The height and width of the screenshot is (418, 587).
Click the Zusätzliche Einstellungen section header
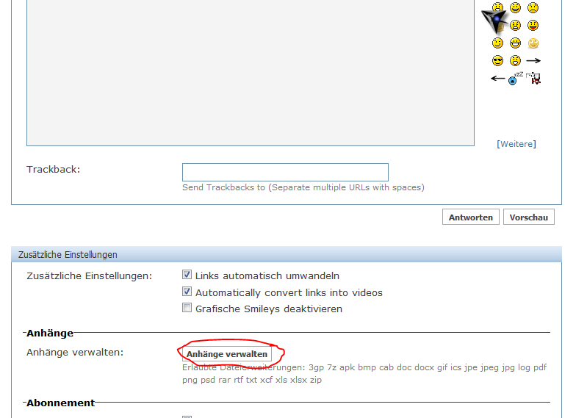tap(287, 254)
